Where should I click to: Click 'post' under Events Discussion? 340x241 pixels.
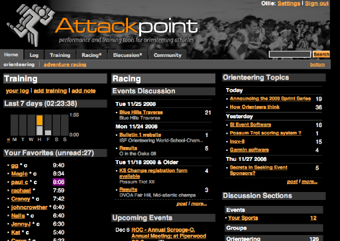click(x=182, y=204)
